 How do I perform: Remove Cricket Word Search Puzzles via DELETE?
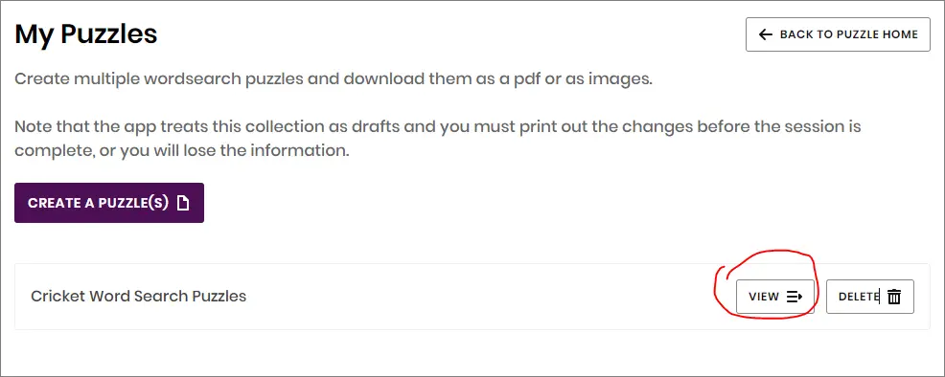[869, 297]
